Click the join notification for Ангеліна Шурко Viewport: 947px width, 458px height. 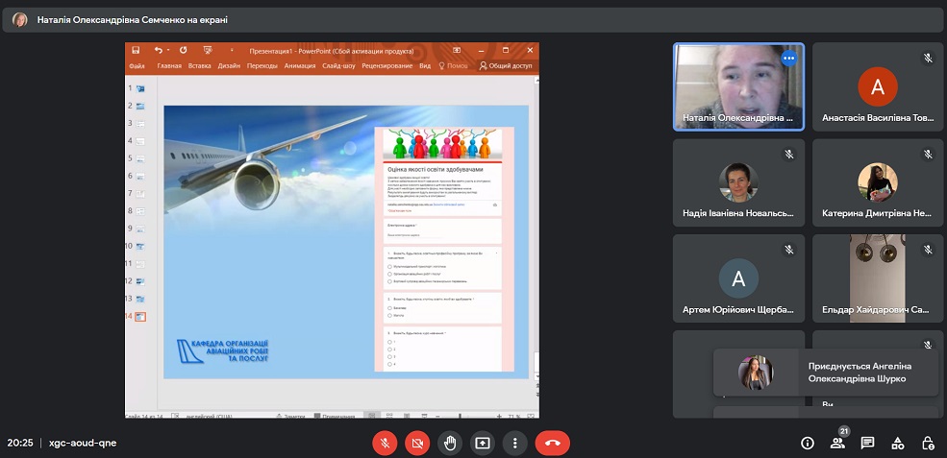[827, 373]
